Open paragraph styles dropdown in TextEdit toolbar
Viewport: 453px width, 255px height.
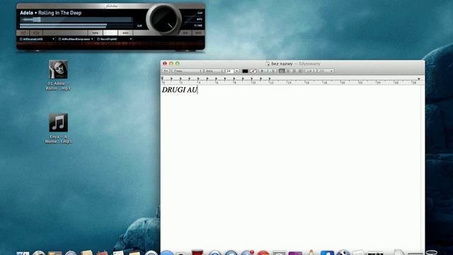tap(166, 71)
